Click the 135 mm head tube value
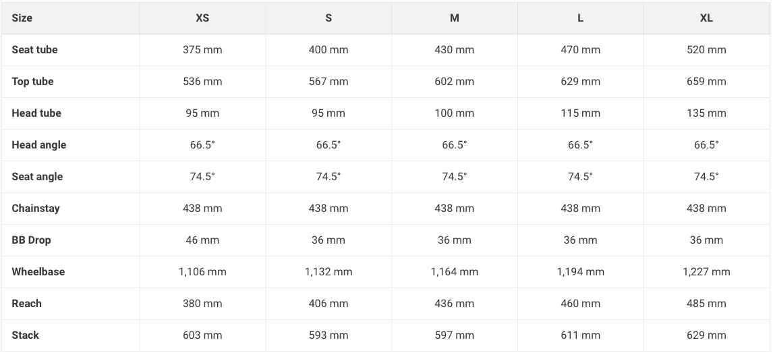The height and width of the screenshot is (353, 773). point(706,113)
